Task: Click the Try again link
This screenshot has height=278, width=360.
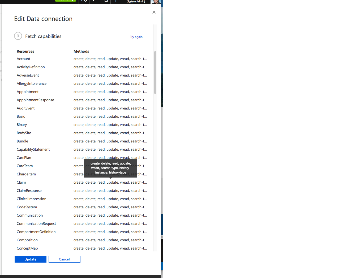Action: (x=136, y=37)
